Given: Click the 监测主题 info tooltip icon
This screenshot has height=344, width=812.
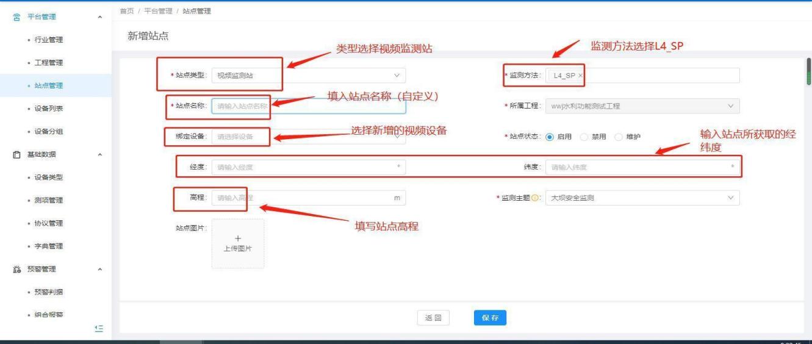Looking at the screenshot, I should [536, 198].
